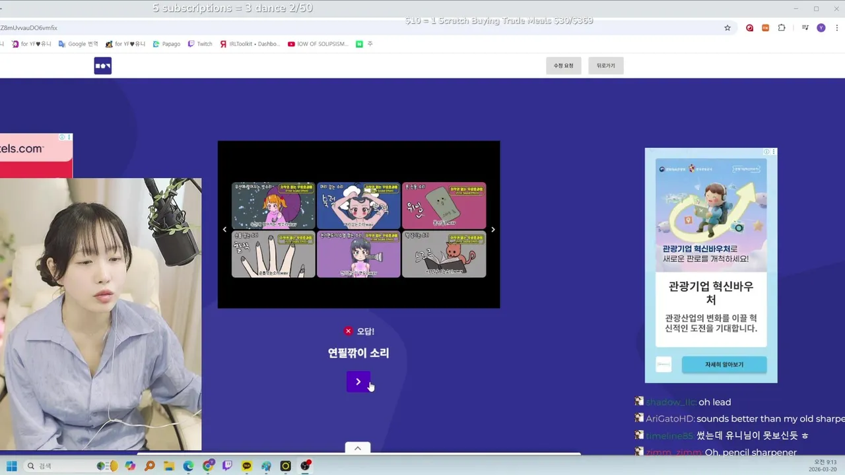Go to next image with right arrow
This screenshot has height=475, width=845.
coord(492,230)
